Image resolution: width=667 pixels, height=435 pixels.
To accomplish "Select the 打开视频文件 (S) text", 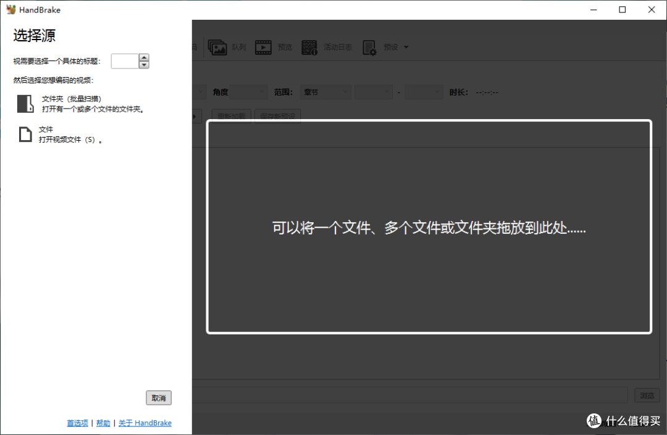I will (70, 140).
